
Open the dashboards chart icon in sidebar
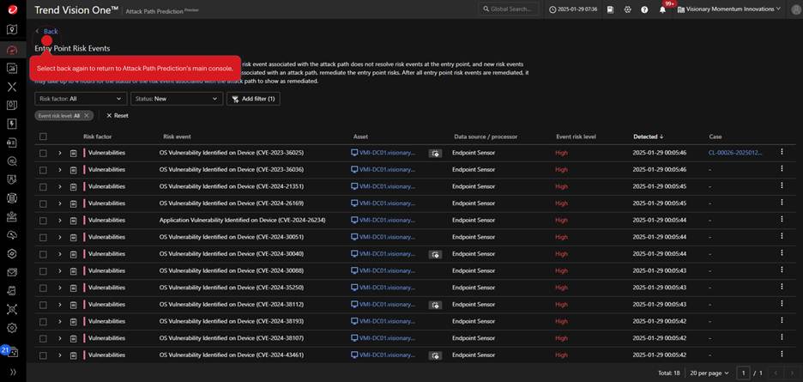click(x=12, y=68)
